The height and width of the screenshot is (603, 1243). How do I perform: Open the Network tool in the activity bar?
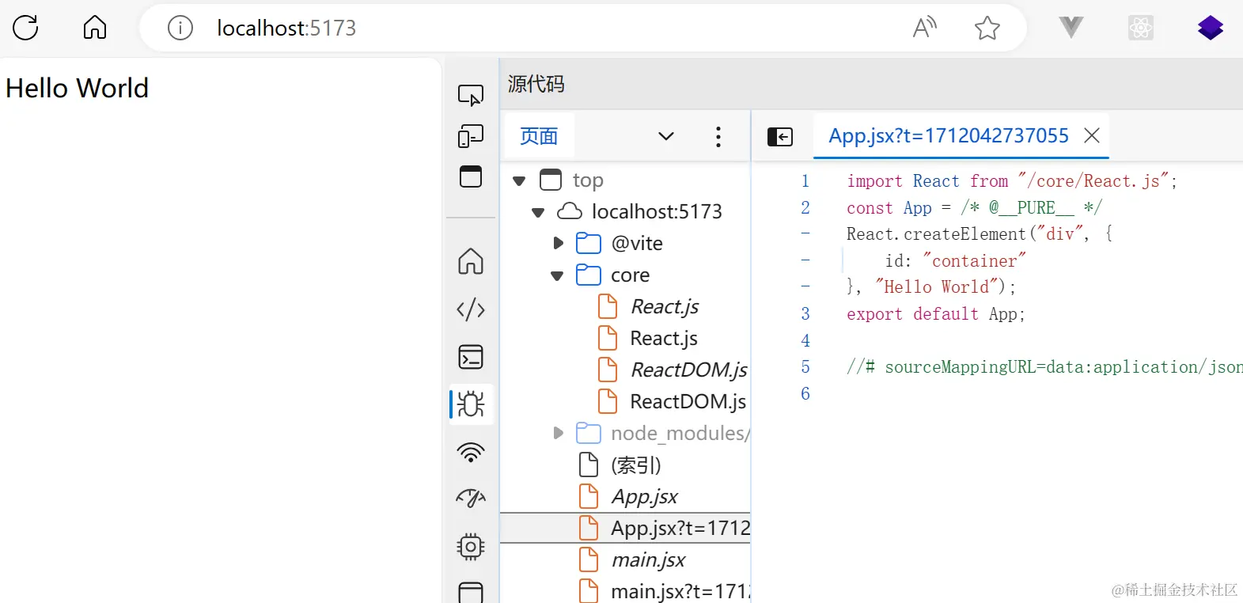coord(471,453)
